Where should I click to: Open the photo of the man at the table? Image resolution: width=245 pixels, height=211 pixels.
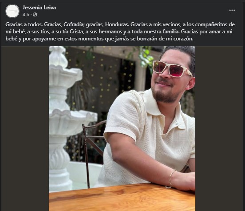pos(122,128)
